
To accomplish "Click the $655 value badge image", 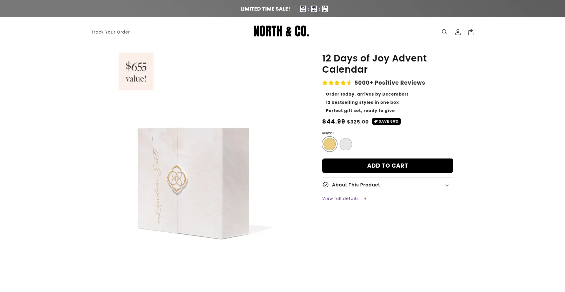I will coord(136,71).
